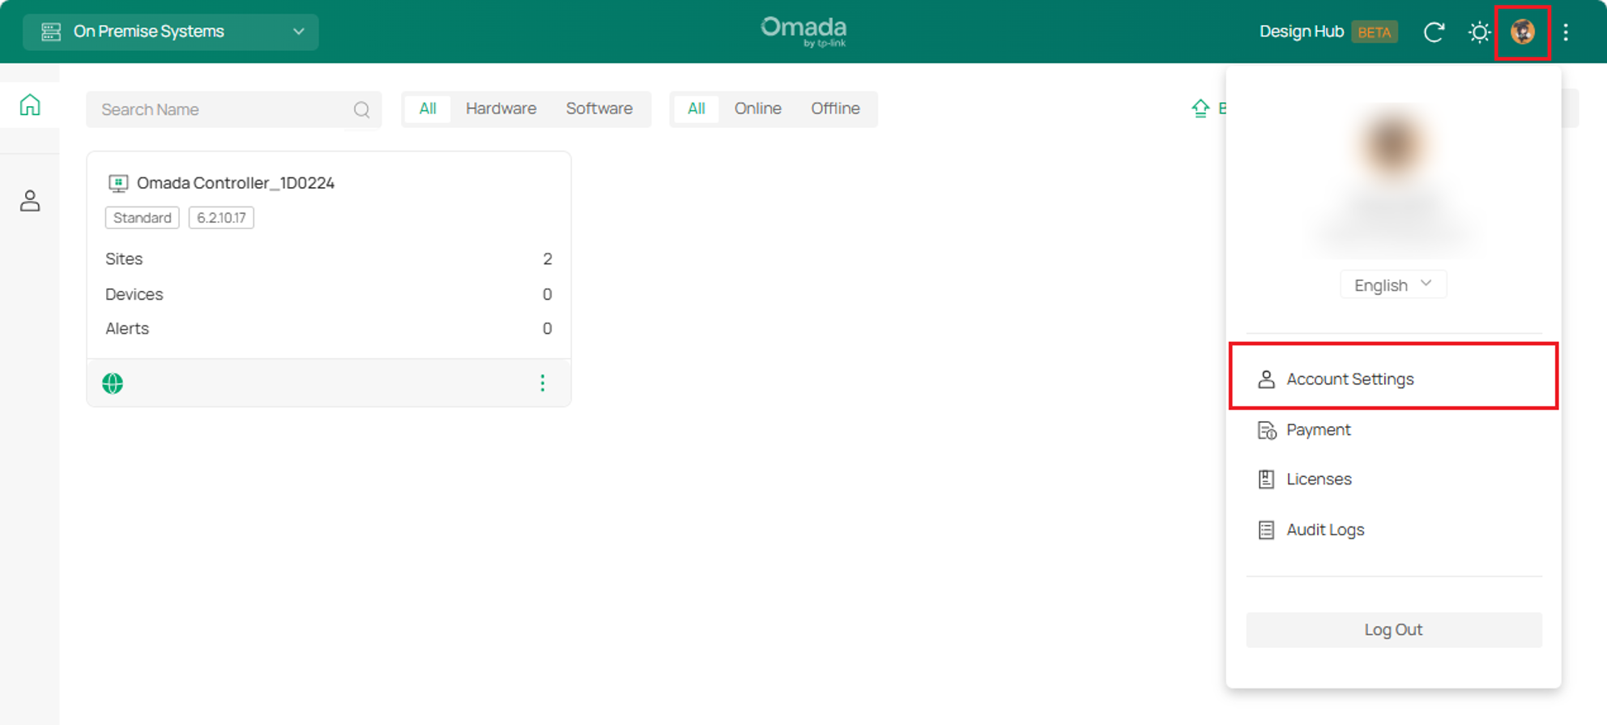Toggle light theme sun icon
Viewport: 1607px width, 725px height.
(1479, 32)
